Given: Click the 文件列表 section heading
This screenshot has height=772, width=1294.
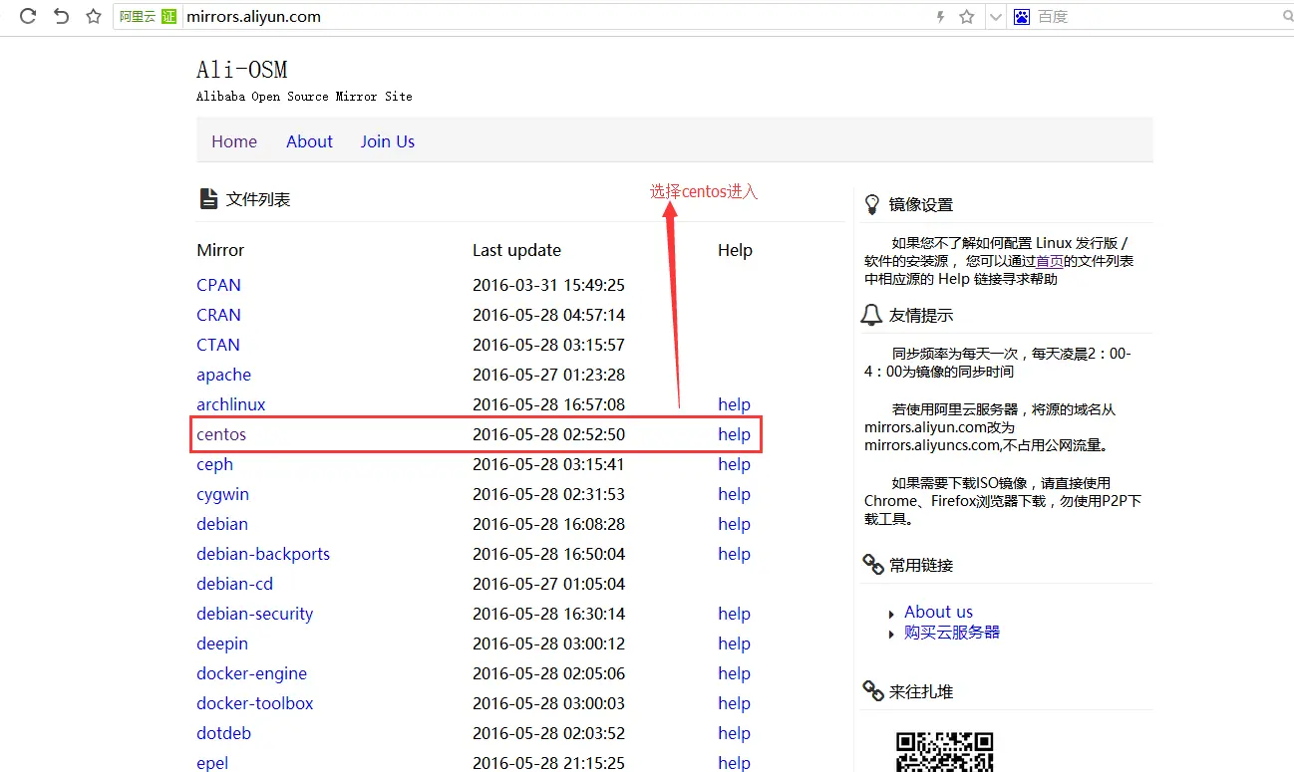Looking at the screenshot, I should tap(258, 199).
